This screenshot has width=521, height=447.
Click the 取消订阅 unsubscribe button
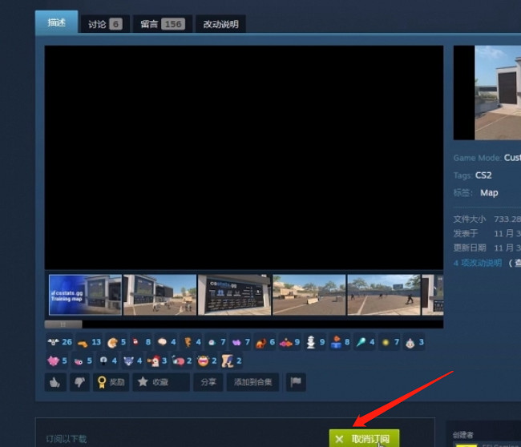[x=363, y=438]
